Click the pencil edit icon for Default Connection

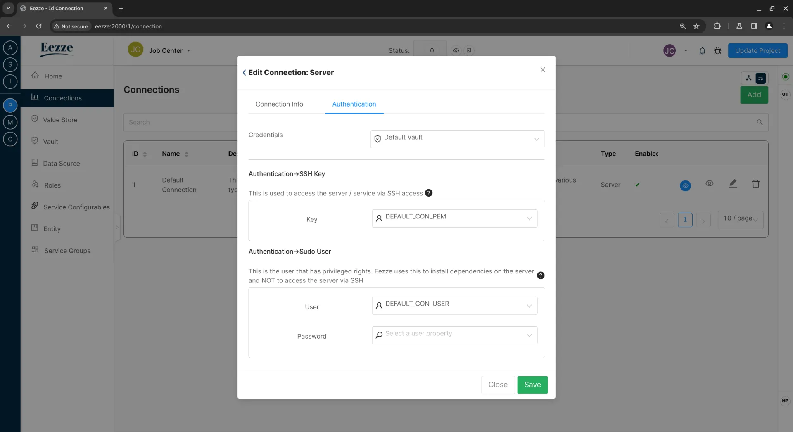(x=732, y=184)
